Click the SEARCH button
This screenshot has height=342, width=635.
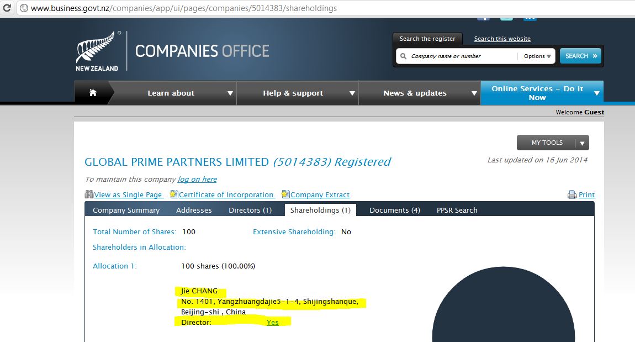[580, 56]
